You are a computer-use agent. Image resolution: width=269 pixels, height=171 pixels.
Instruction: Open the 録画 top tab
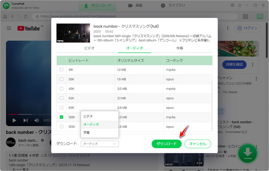pyautogui.click(x=135, y=6)
